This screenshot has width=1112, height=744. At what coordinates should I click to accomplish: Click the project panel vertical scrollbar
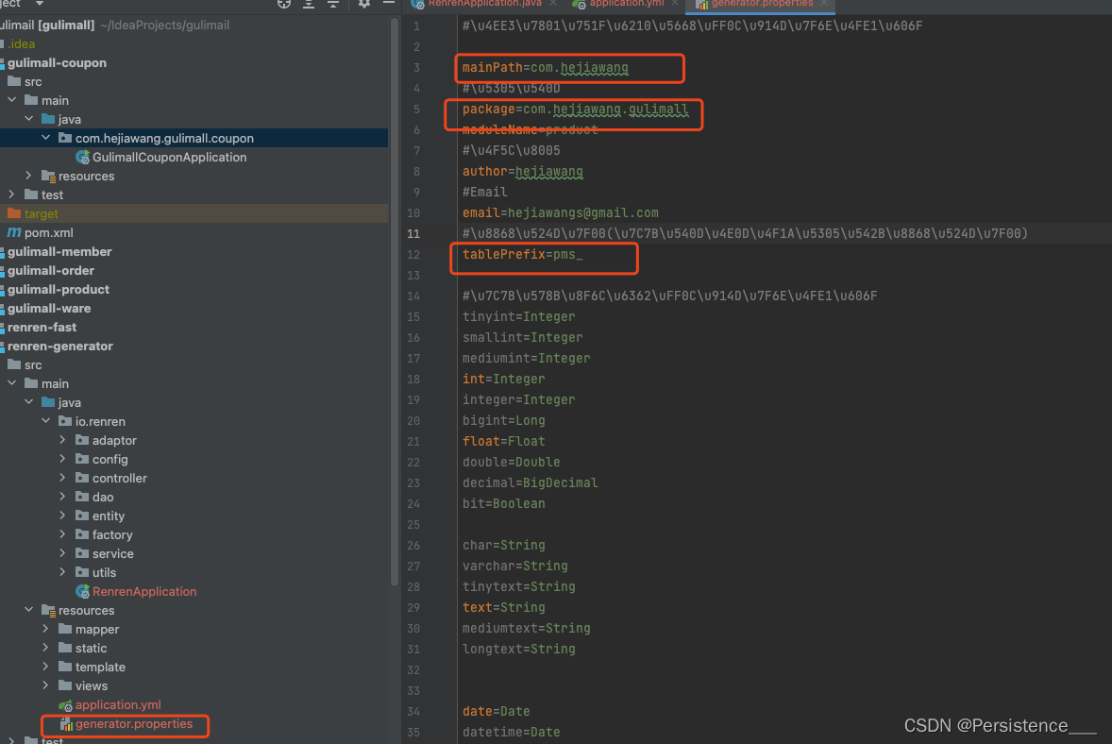coord(395,301)
